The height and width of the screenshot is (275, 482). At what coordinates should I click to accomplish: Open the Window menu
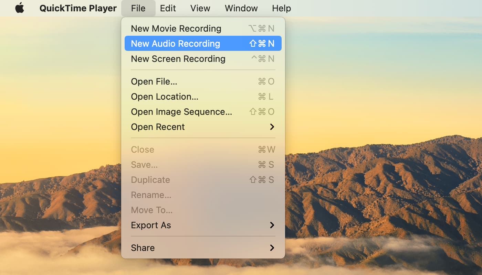[241, 8]
